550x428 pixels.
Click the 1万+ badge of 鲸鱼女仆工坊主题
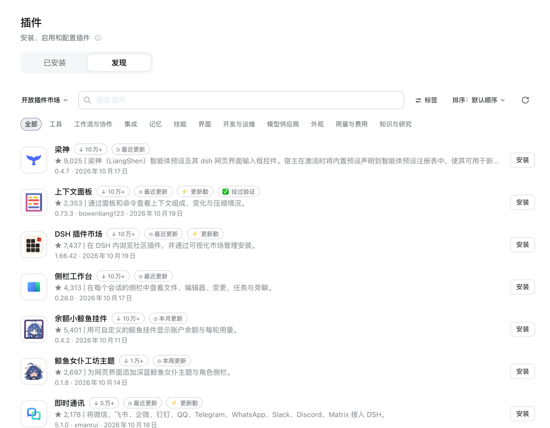point(134,361)
